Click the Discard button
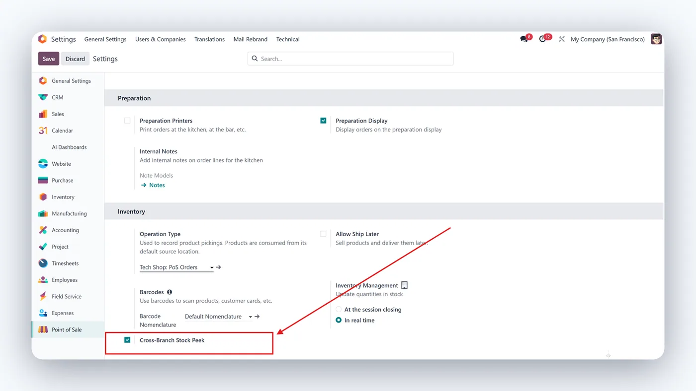Image resolution: width=696 pixels, height=391 pixels. (x=75, y=59)
